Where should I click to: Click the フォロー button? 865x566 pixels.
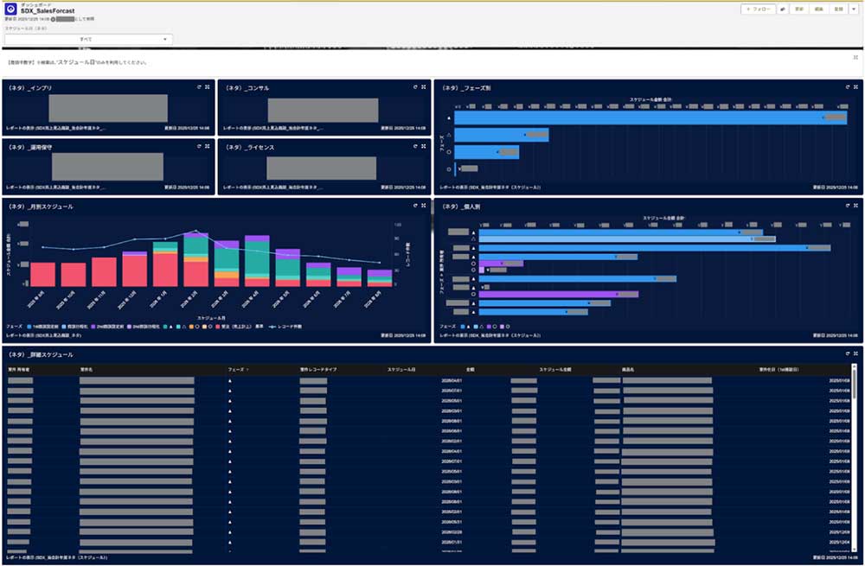[x=759, y=10]
